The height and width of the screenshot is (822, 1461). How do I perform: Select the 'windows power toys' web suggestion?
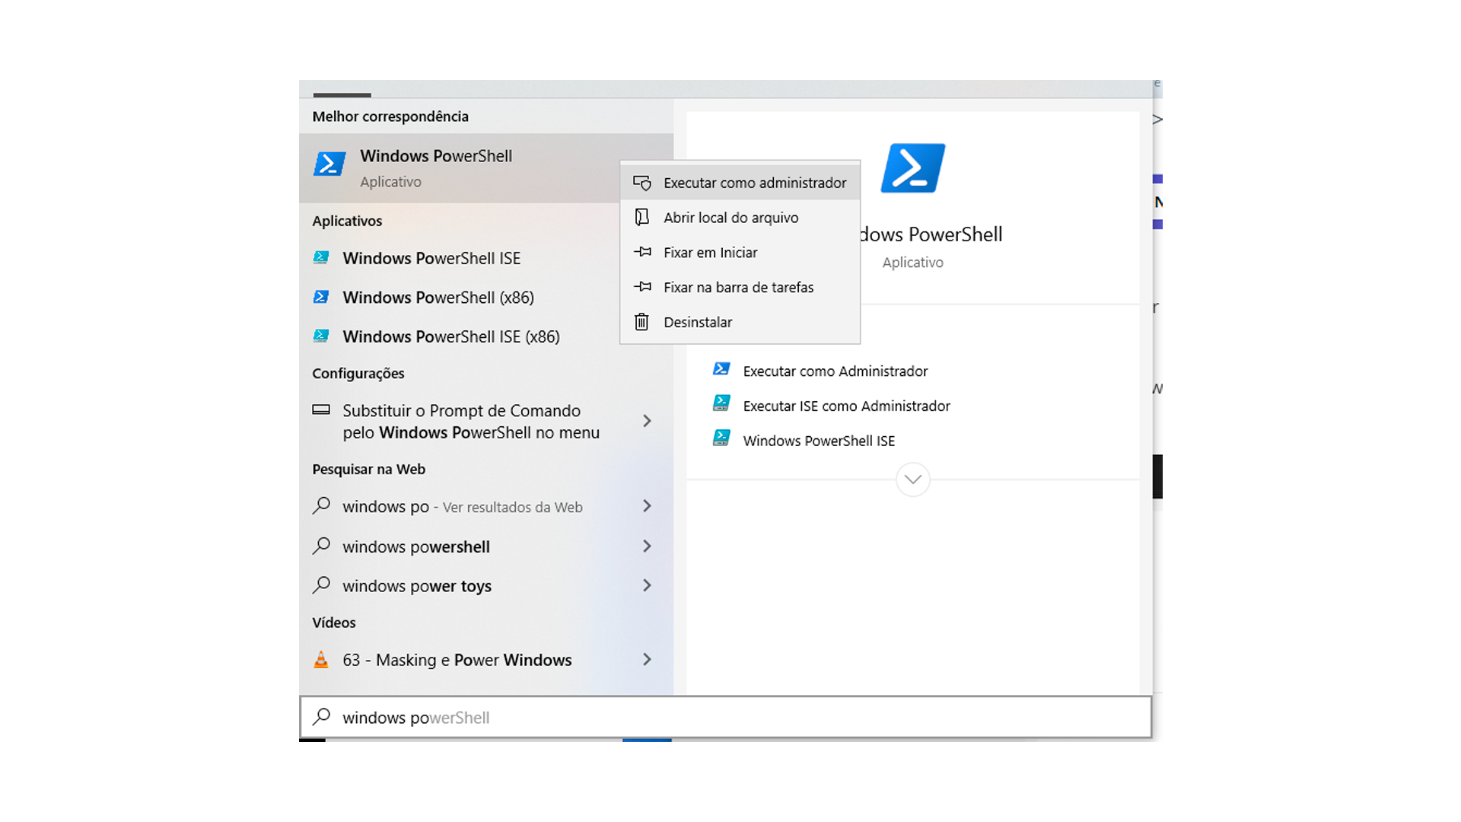[x=486, y=586]
